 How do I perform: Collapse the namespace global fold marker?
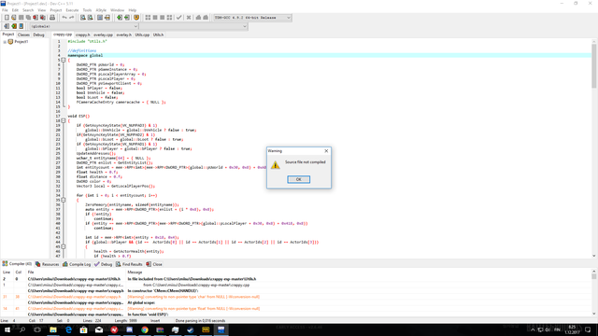(64, 60)
